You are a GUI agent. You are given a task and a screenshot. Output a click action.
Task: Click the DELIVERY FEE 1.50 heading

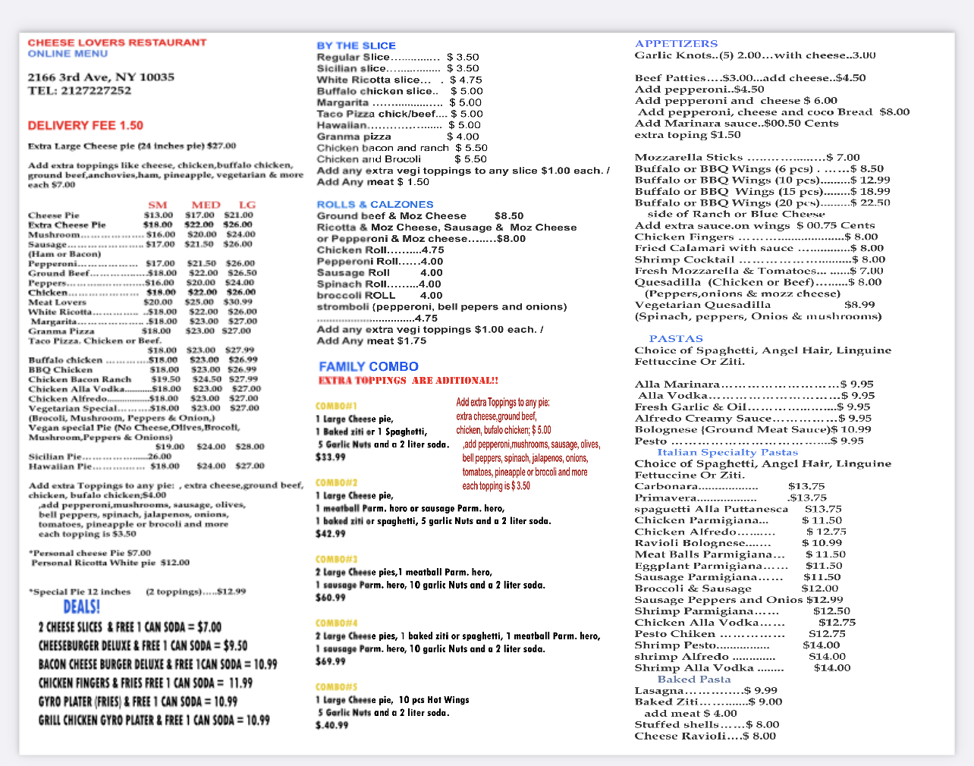85,126
